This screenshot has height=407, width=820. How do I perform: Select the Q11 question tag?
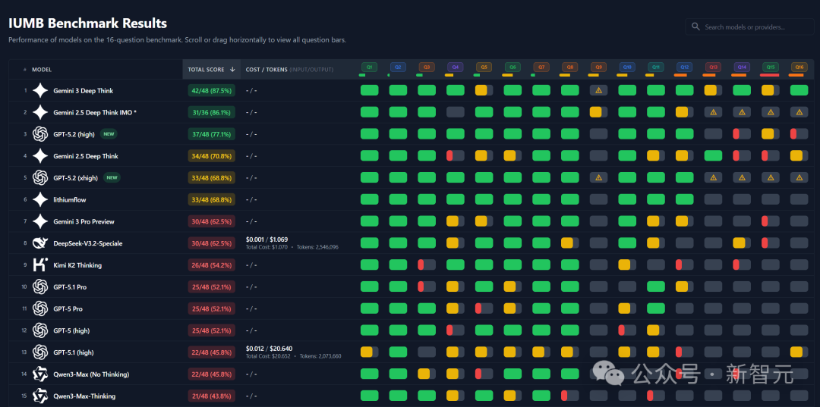click(656, 67)
